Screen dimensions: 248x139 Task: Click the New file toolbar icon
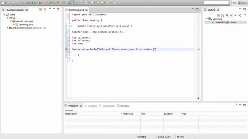coord(3,3)
